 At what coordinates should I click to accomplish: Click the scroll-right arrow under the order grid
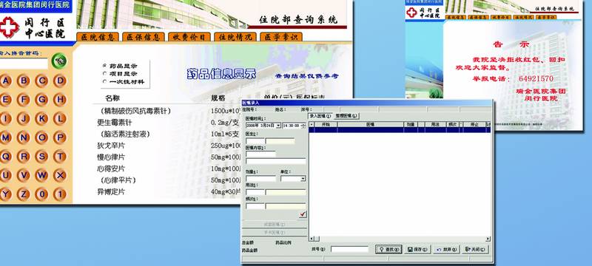coord(488,239)
